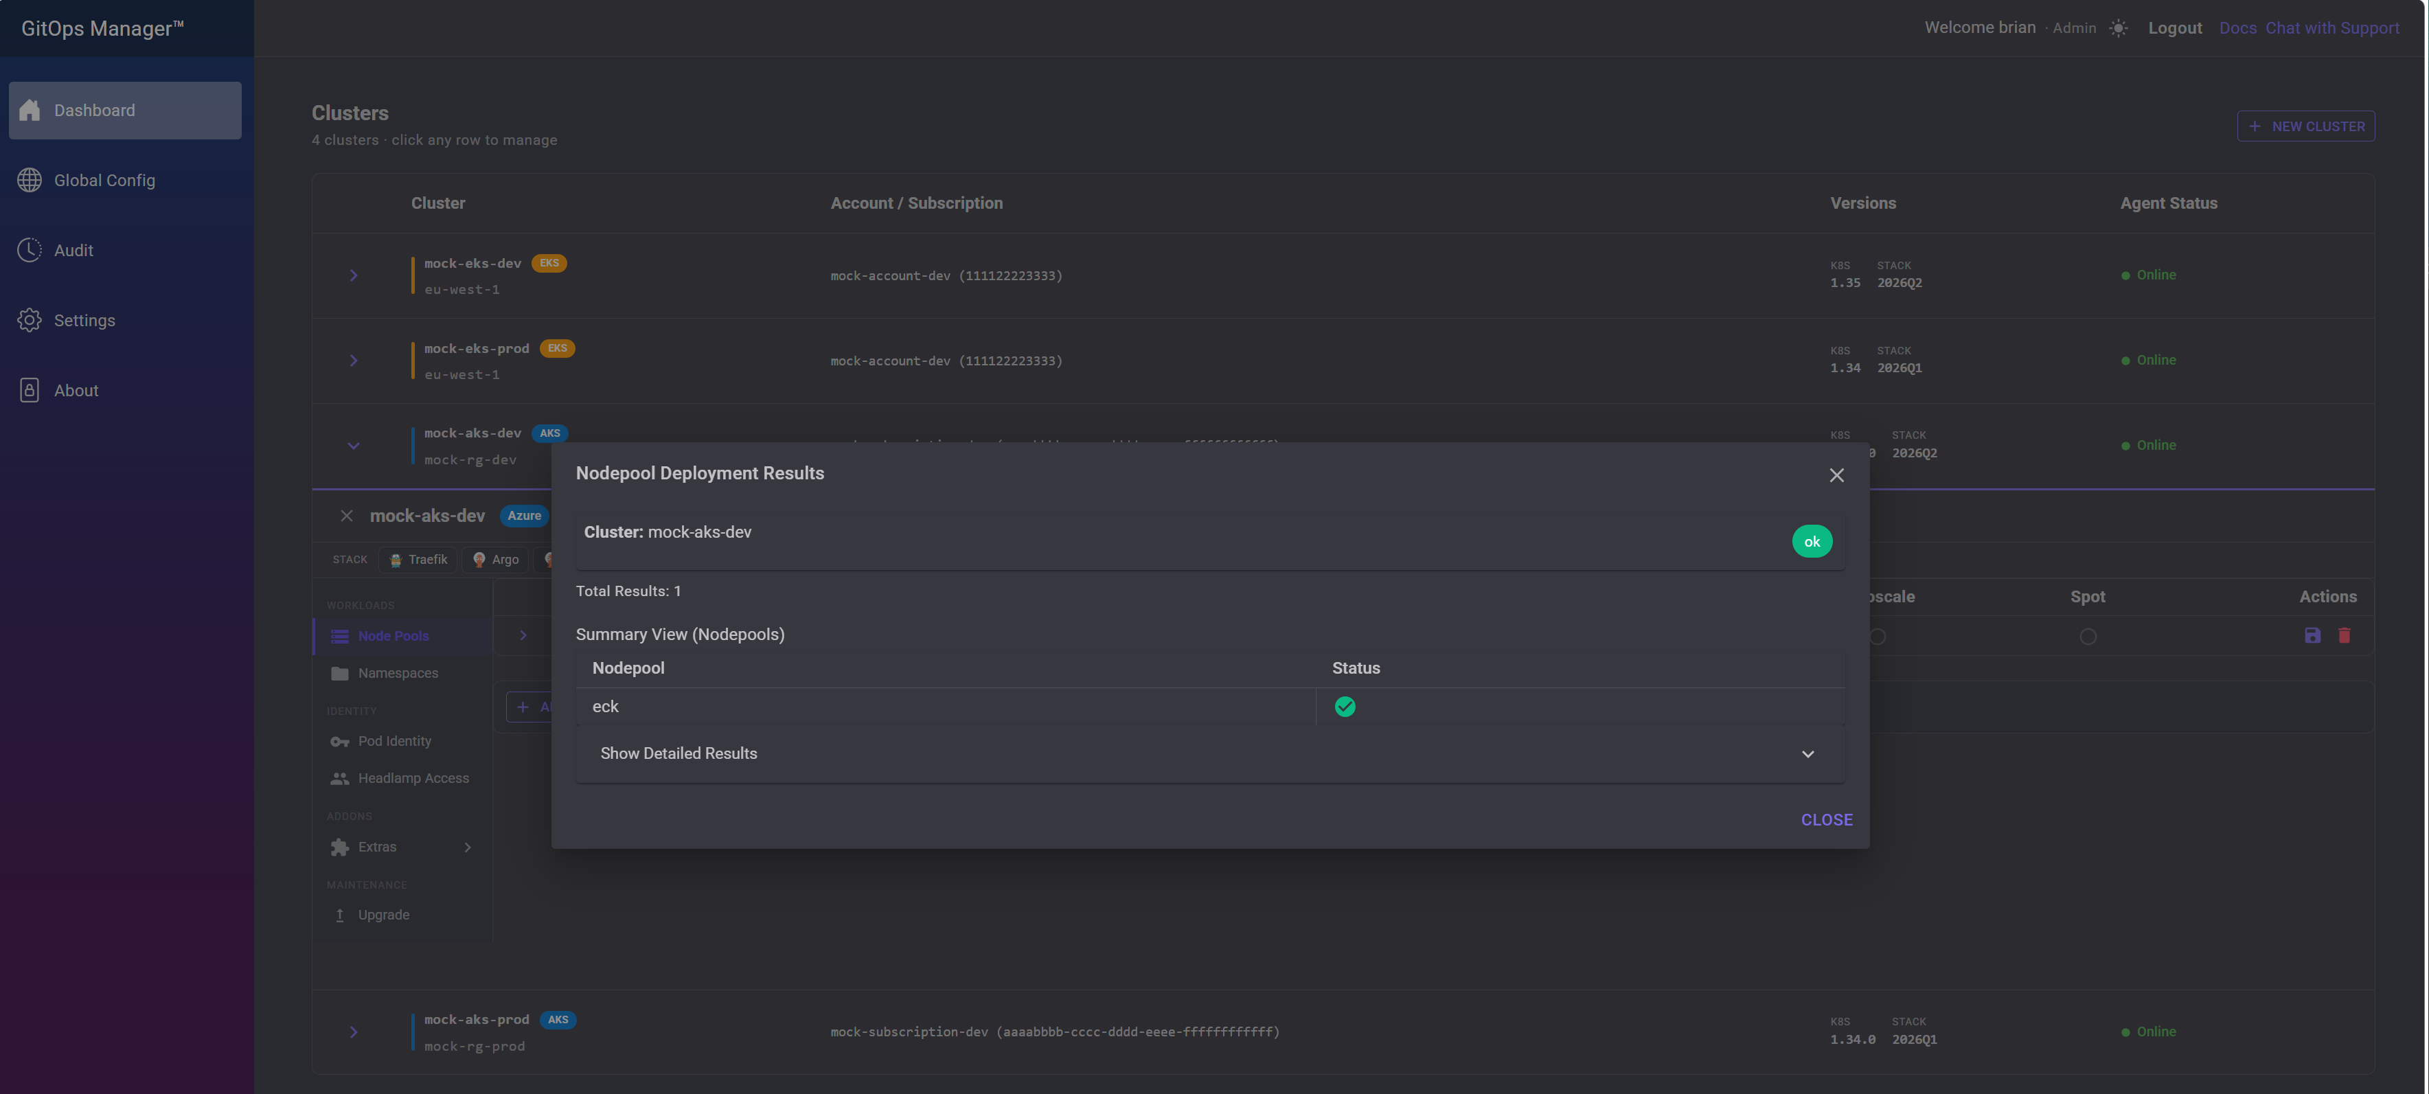Click NEW CLUSTER button
Image resolution: width=2429 pixels, height=1094 pixels.
point(2305,126)
